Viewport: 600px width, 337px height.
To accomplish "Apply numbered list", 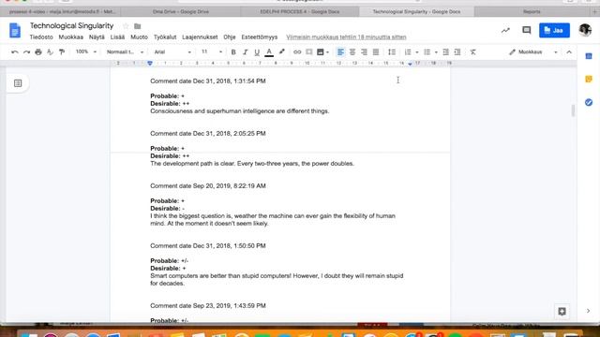I will tap(408, 52).
